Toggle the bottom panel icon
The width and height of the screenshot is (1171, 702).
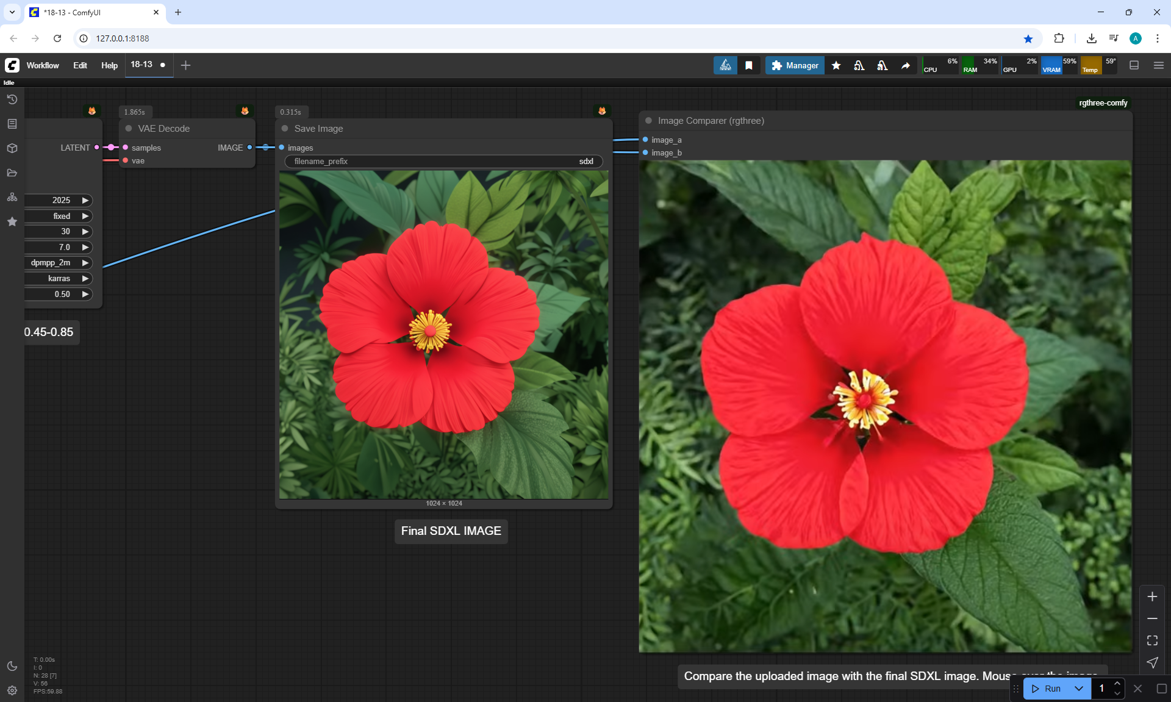(x=1134, y=65)
